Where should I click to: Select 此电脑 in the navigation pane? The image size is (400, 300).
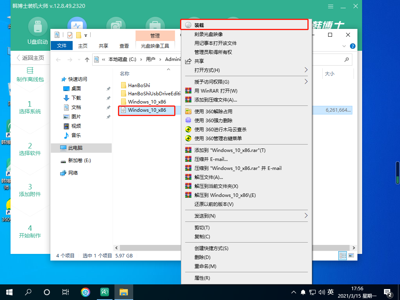75,148
